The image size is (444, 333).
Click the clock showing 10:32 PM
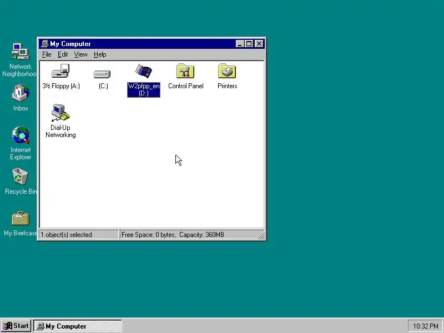tap(425, 326)
